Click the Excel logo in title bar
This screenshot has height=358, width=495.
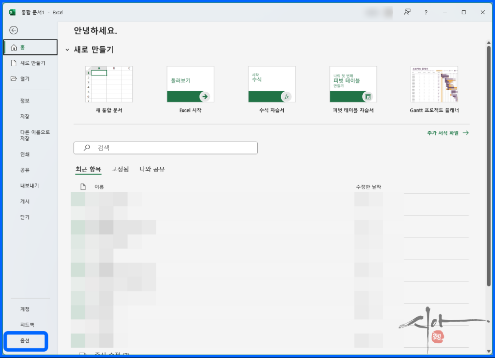(12, 12)
